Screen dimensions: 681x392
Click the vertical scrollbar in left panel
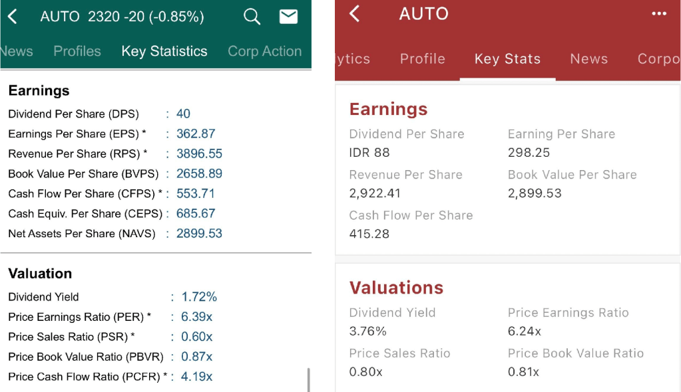308,379
